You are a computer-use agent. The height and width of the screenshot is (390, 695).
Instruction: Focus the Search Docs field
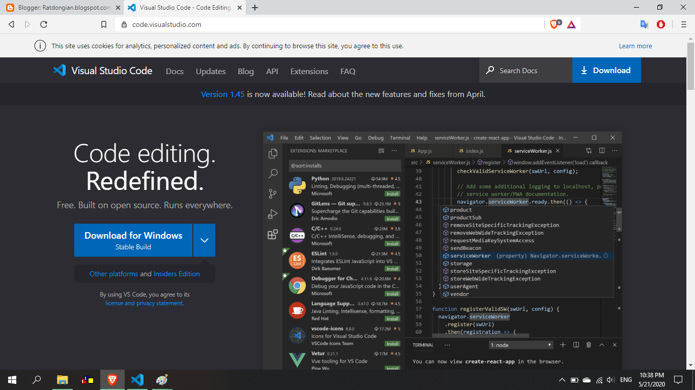526,70
